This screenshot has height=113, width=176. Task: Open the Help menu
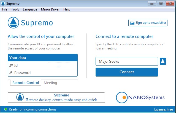(67, 9)
